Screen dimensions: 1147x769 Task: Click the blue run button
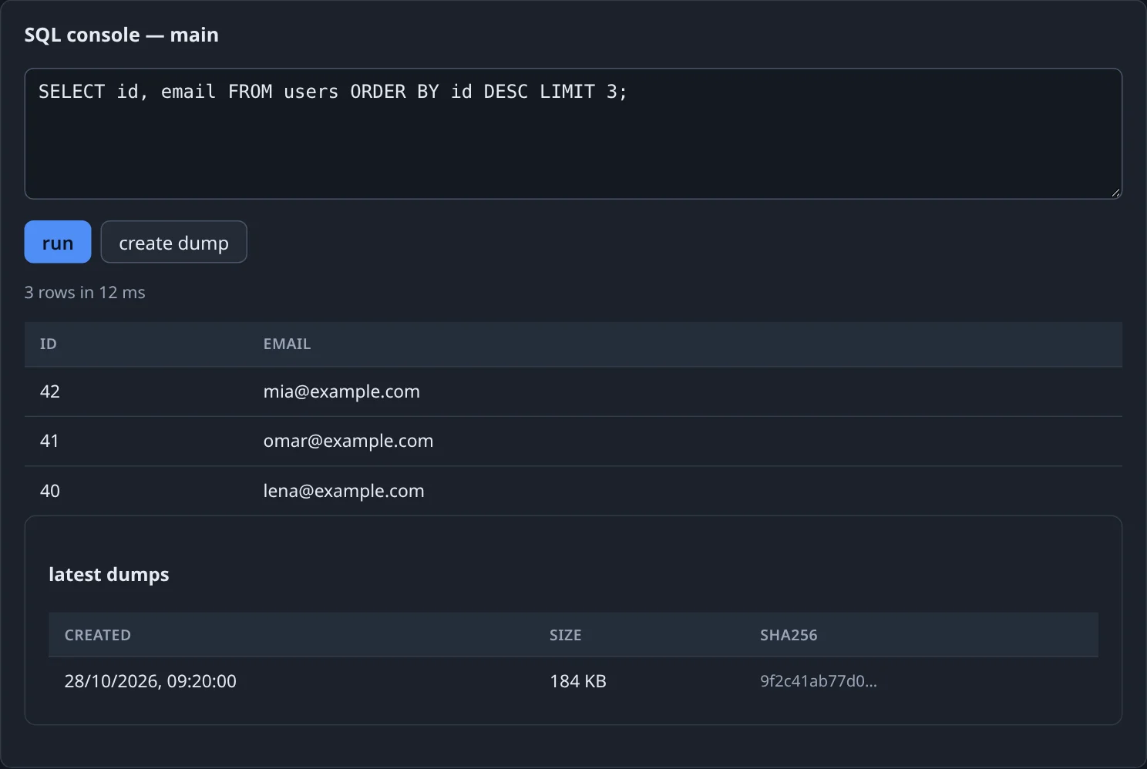coord(58,242)
